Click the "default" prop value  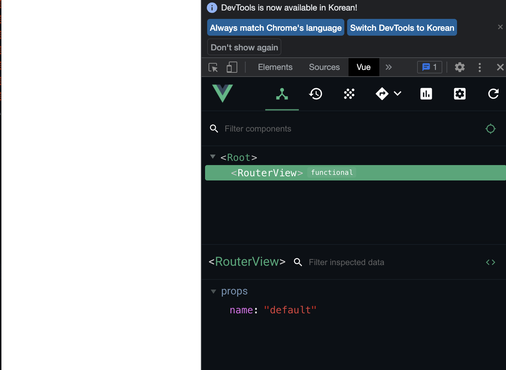pyautogui.click(x=290, y=310)
